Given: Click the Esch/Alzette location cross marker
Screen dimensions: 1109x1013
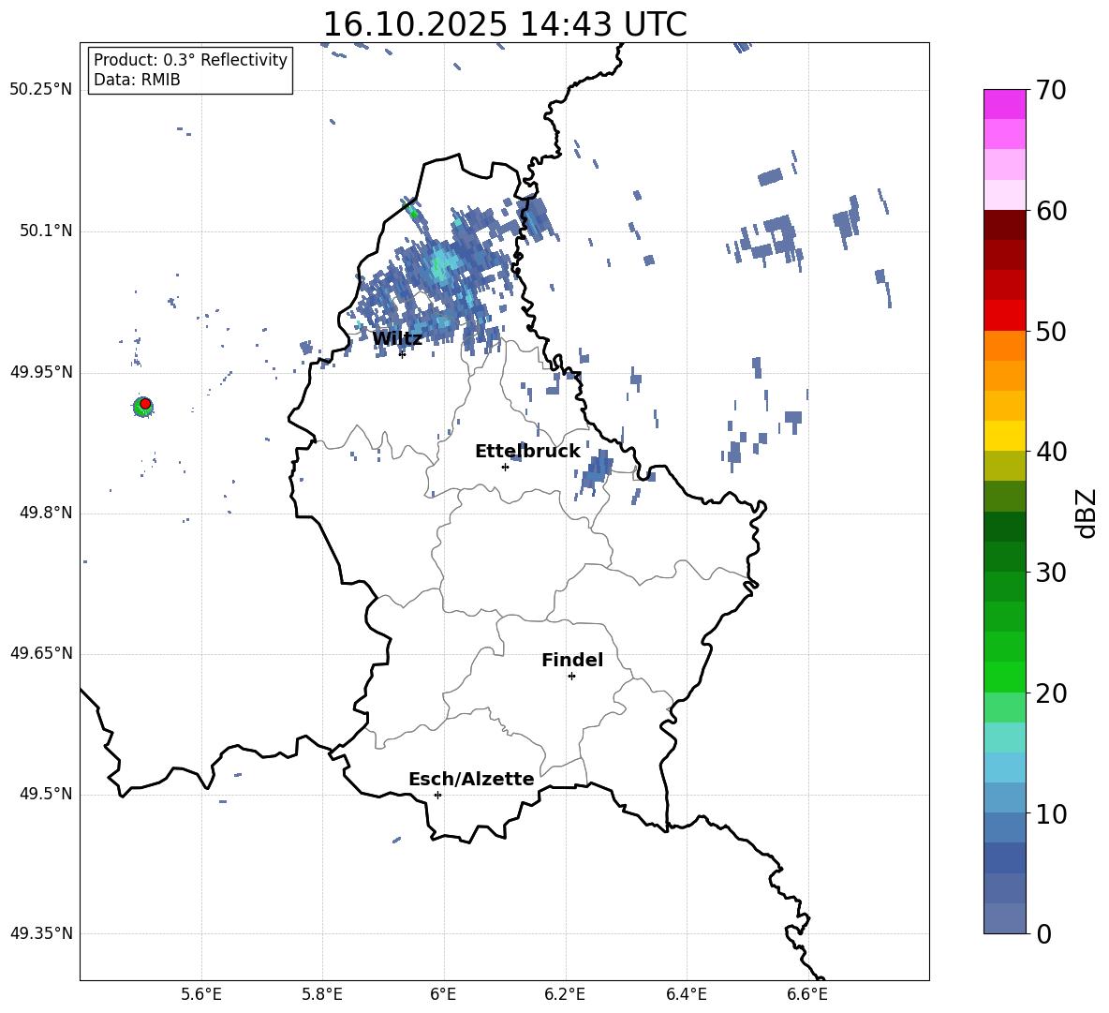Looking at the screenshot, I should point(437,795).
